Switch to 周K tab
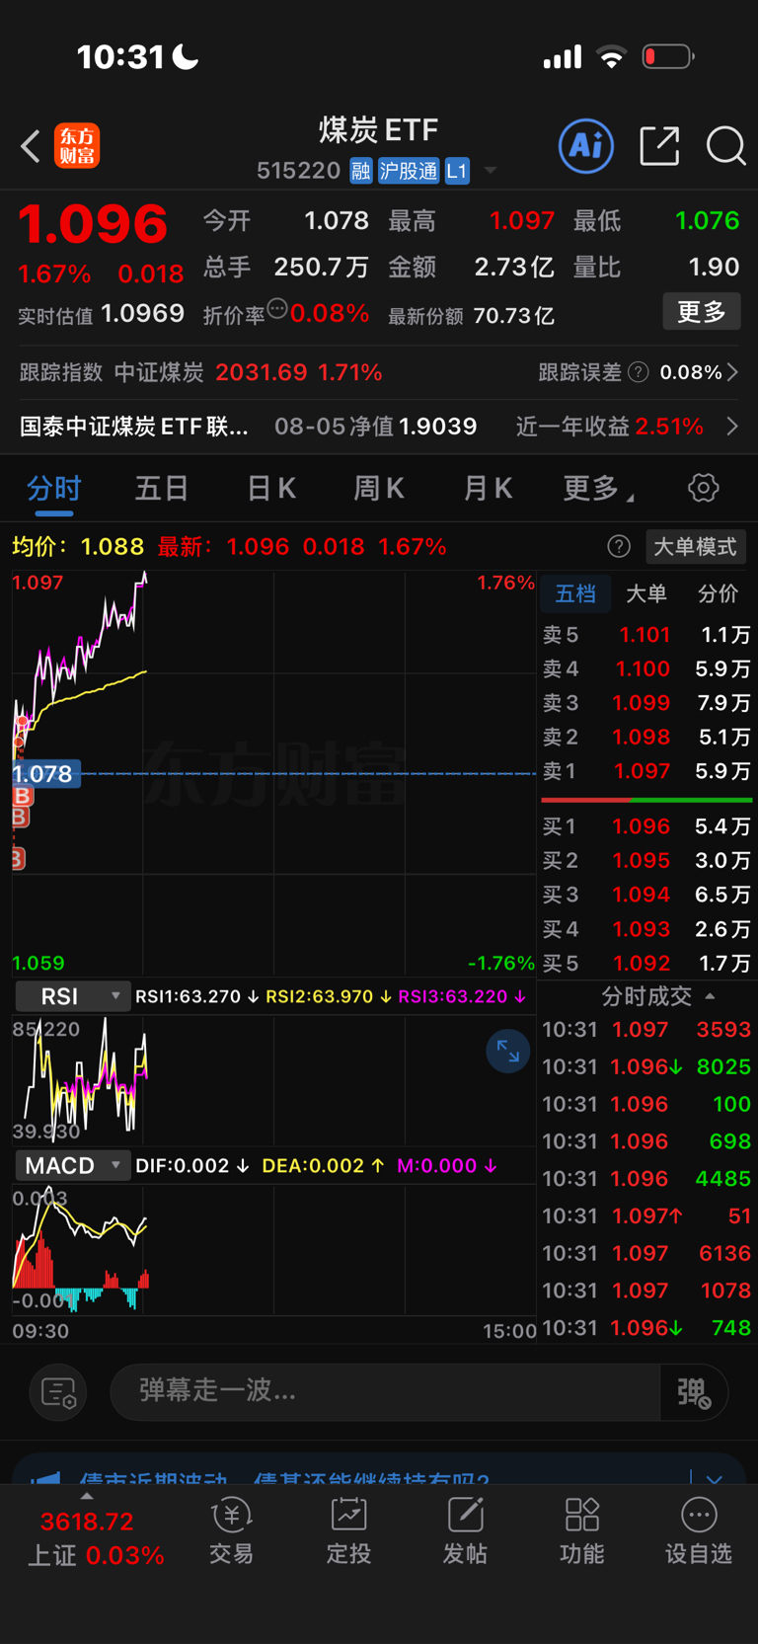 379,488
